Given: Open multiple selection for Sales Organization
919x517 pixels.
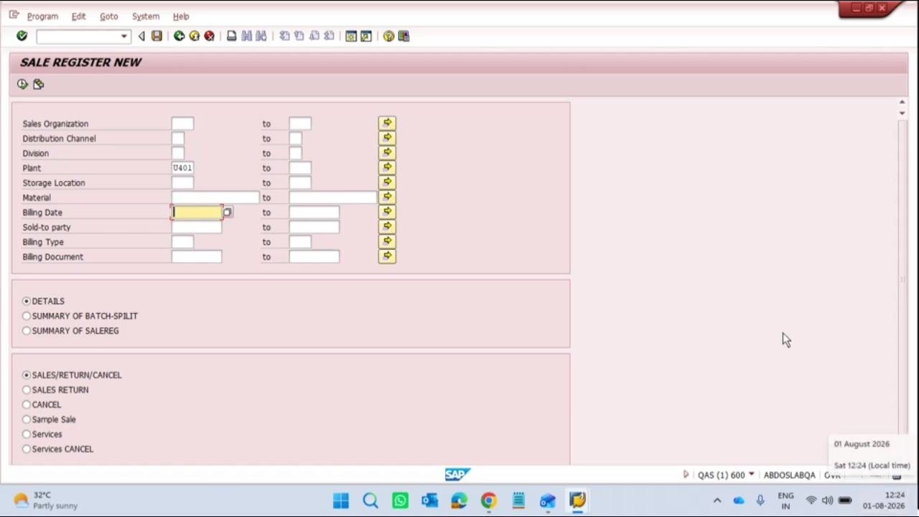Looking at the screenshot, I should click(387, 124).
